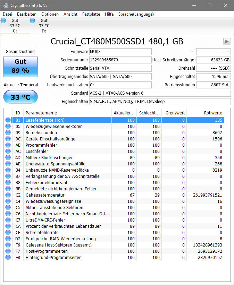Click status orb for UltraDMA-CRC-Fehler
The image size is (234, 285).
click(x=8, y=220)
